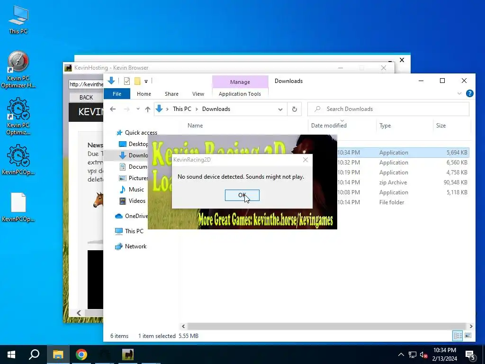Select Documents in the navigation pane
Screen dimensions: 485x364
[135, 166]
